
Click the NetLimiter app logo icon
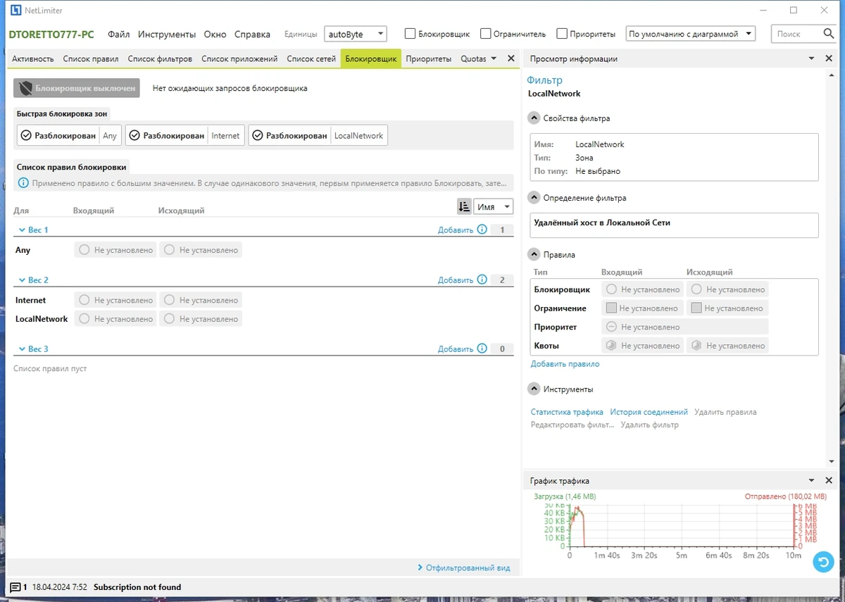point(15,11)
